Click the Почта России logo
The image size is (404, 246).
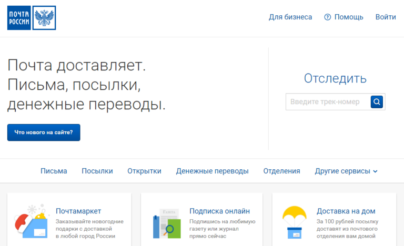[x=19, y=18]
